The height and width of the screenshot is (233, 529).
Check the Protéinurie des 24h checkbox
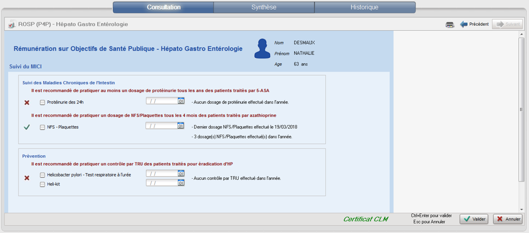click(43, 102)
